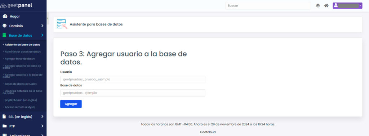This screenshot has height=136, width=369.
Task: Click the Base de datos input field
Action: [133, 93]
